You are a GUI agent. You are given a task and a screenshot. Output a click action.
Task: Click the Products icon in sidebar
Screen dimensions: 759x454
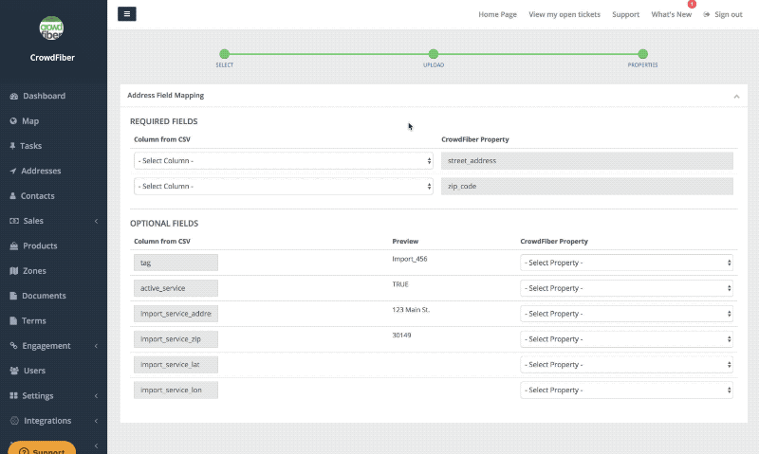pos(13,246)
